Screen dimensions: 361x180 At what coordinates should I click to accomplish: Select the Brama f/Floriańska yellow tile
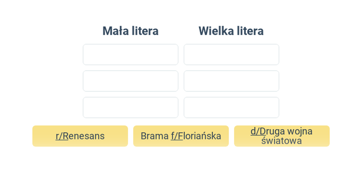pos(181,136)
